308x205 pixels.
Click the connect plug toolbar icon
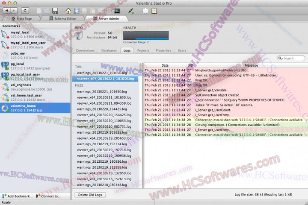(131, 11)
